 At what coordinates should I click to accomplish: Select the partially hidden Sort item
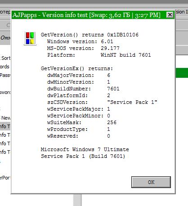point(5,58)
